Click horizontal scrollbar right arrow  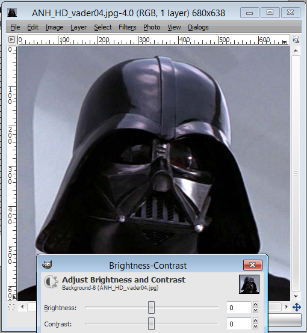[x=287, y=307]
